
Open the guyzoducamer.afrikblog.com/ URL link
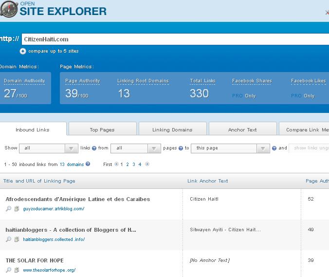point(54,209)
